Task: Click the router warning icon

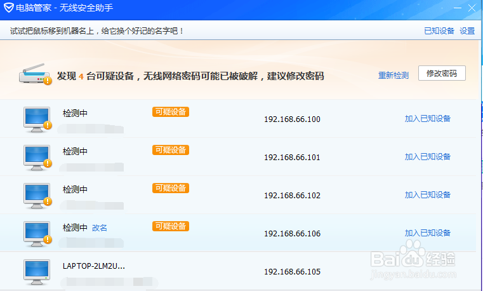Action: [35, 74]
